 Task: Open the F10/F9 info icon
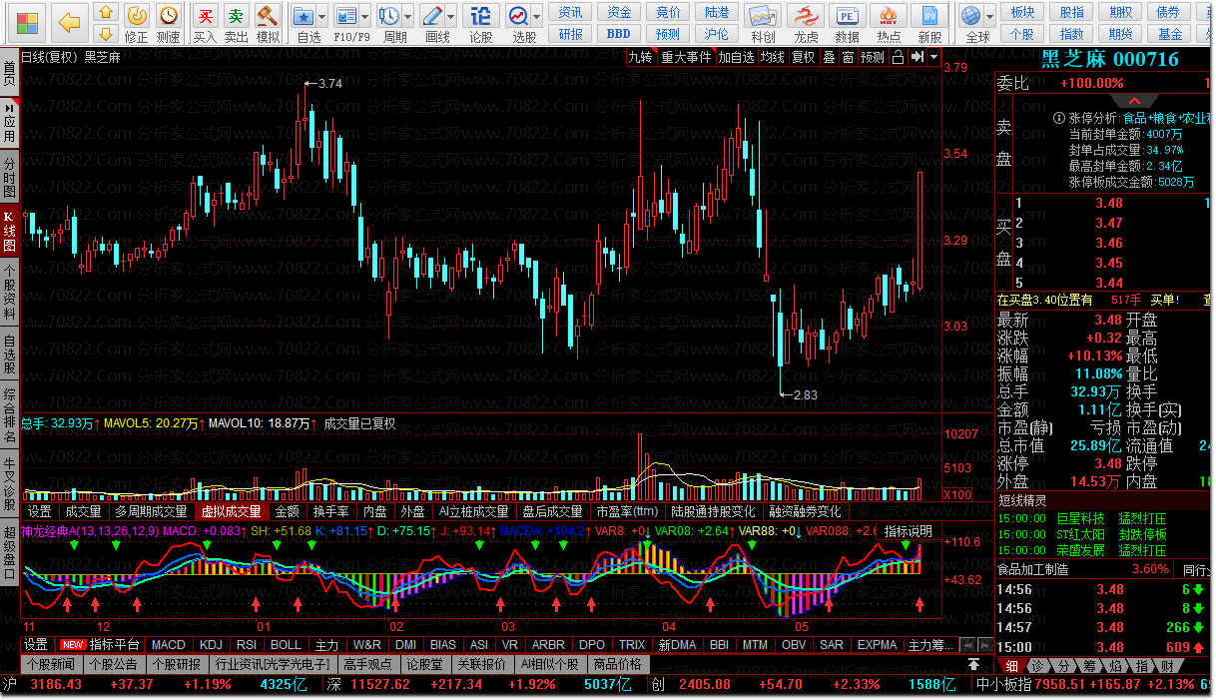(345, 18)
